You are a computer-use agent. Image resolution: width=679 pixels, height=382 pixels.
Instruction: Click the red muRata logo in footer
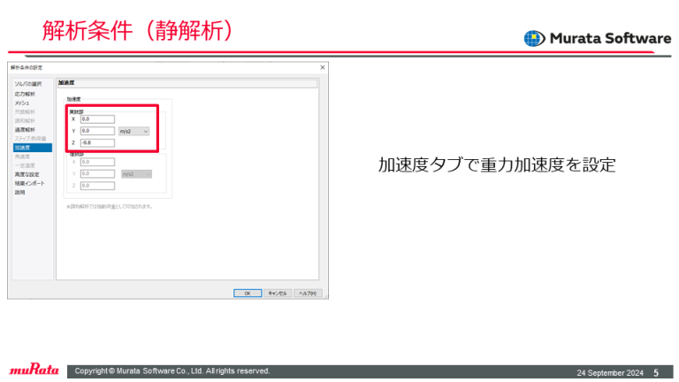point(34,371)
